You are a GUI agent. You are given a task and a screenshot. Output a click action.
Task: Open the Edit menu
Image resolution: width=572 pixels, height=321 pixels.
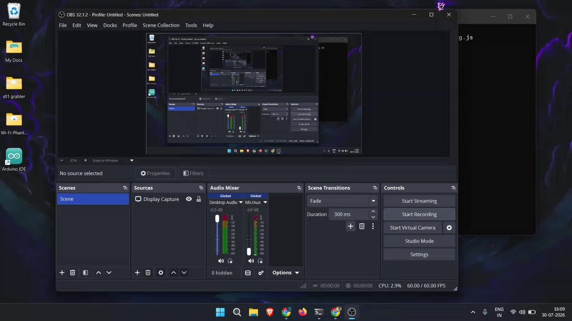(x=77, y=25)
